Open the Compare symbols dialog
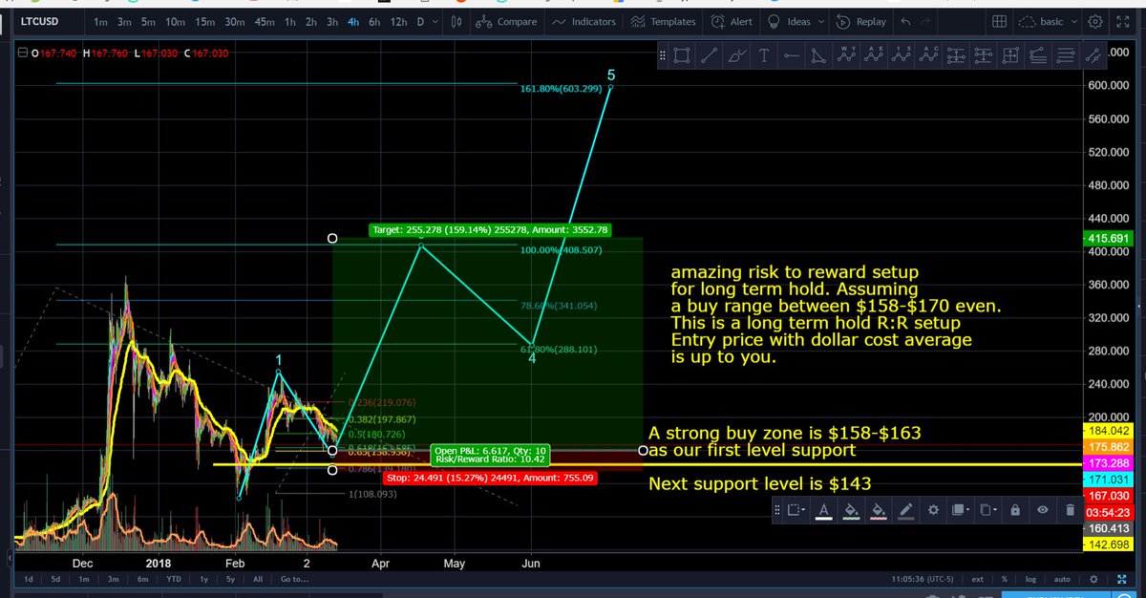This screenshot has width=1146, height=598. coord(505,21)
